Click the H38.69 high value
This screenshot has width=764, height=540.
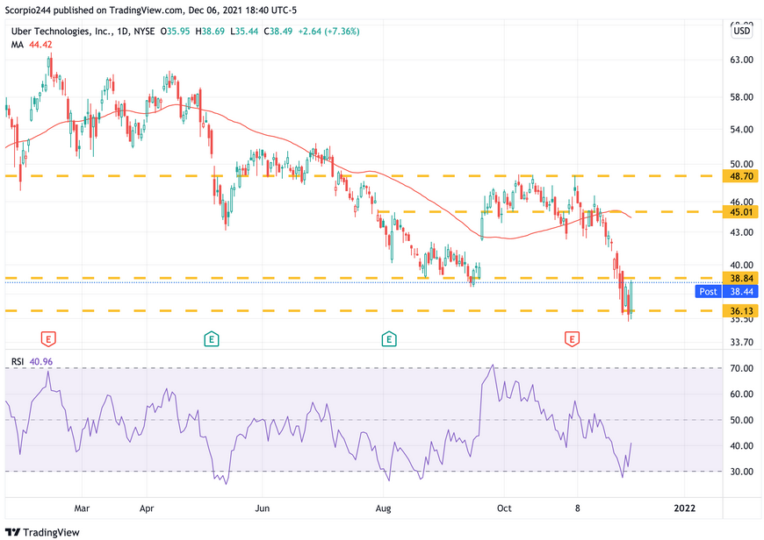(210, 32)
